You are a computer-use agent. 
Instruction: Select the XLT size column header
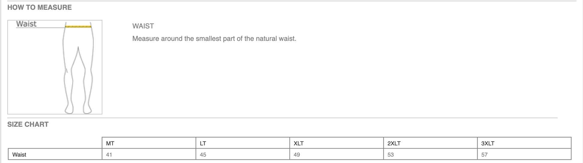tap(298, 143)
